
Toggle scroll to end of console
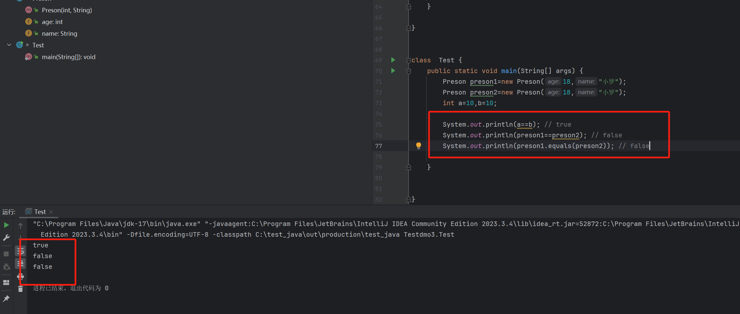tap(20, 264)
